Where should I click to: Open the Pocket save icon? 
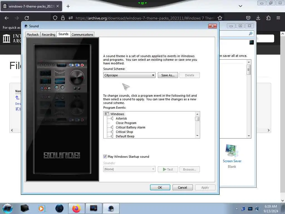pos(248,18)
